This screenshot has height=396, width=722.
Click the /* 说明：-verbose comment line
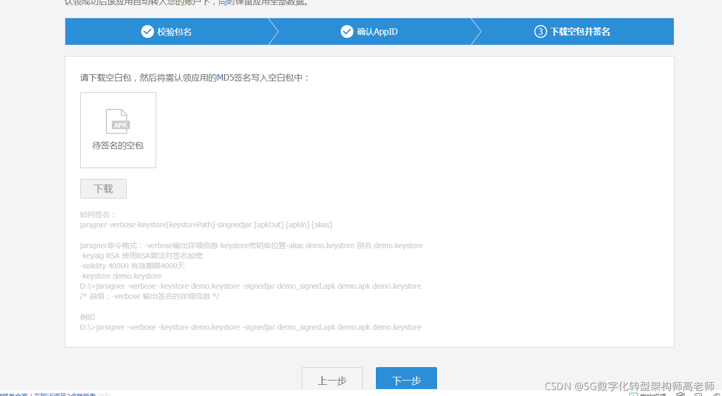pos(150,296)
